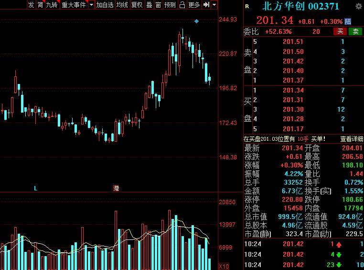
Task: Open the 复权 price adjustment option
Action: click(137, 5)
